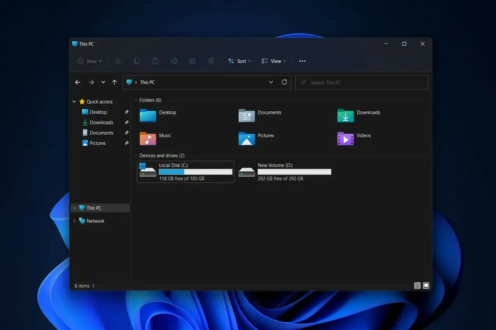Click the pin beside Desktop in sidebar
Screen dimensions: 496x330
(x=126, y=112)
